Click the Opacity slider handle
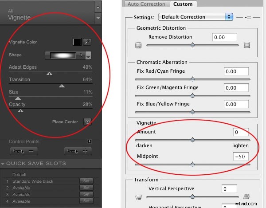Viewport: 266px width, 208px height. [x=20, y=111]
